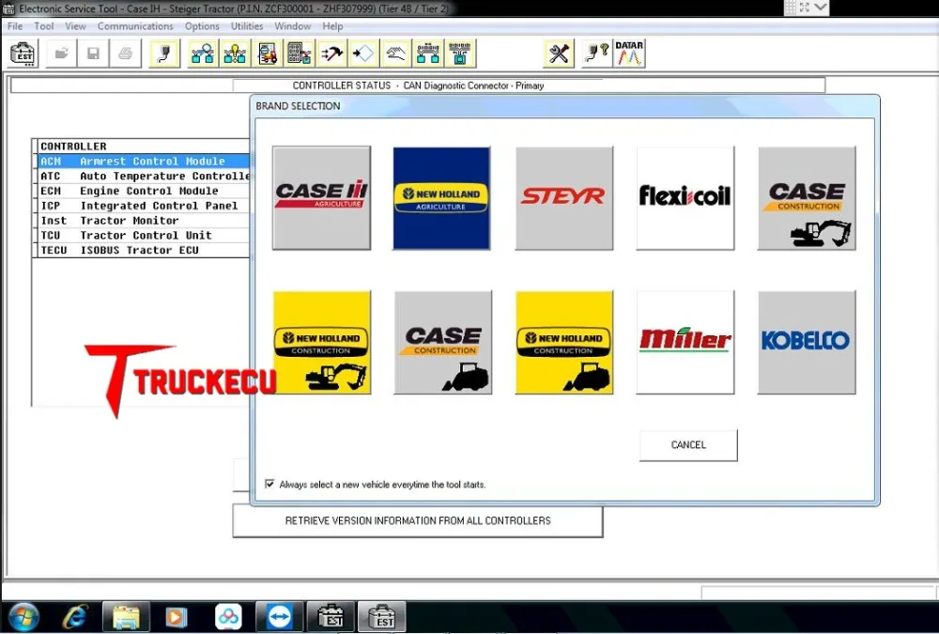This screenshot has width=939, height=634.
Task: Open the Utilities menu
Action: click(247, 26)
